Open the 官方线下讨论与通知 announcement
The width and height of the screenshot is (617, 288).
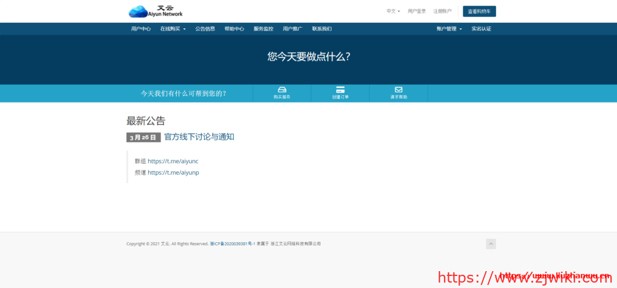pyautogui.click(x=199, y=137)
